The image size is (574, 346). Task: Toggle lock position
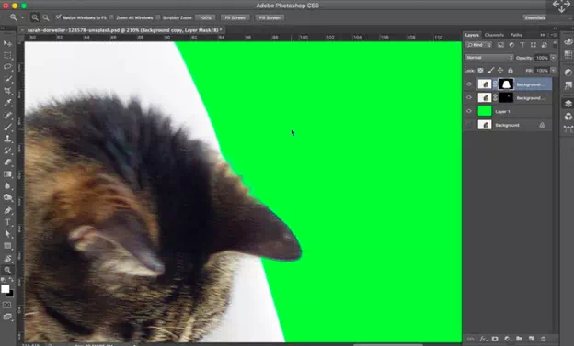click(x=500, y=70)
